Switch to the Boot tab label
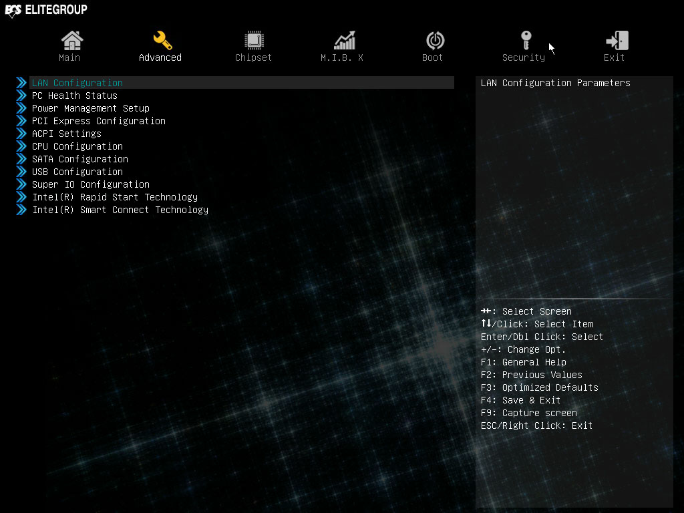This screenshot has width=684, height=513. coord(432,57)
